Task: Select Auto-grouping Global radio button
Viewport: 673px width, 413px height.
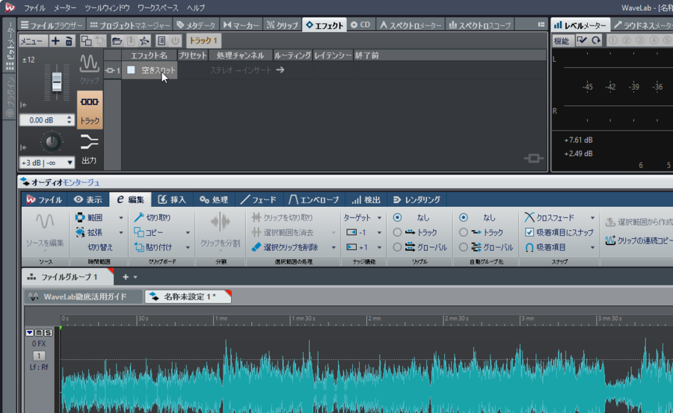Action: (x=464, y=247)
